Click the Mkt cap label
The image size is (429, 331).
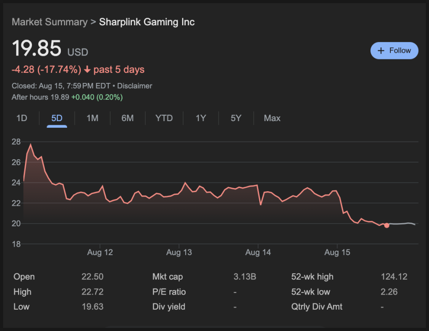167,276
